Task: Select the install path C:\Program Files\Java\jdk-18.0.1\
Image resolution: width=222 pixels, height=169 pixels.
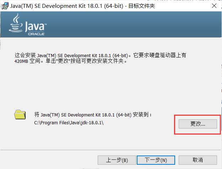Action: tap(69, 123)
